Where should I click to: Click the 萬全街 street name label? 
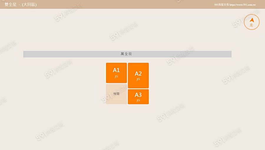click(126, 54)
